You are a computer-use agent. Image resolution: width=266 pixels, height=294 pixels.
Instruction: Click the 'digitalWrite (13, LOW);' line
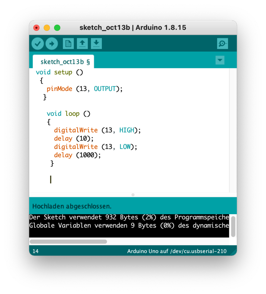click(96, 147)
